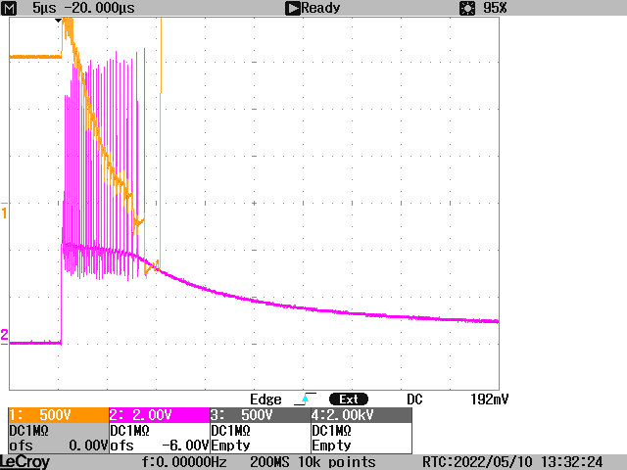This screenshot has width=627, height=470.
Task: Select channel 2 DC1MΩ coupling text
Action: (x=129, y=431)
